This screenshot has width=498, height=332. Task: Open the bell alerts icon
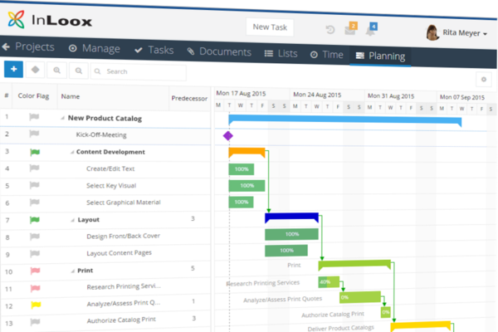371,30
